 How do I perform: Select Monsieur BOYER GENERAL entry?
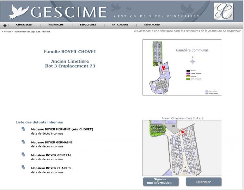click(51, 155)
